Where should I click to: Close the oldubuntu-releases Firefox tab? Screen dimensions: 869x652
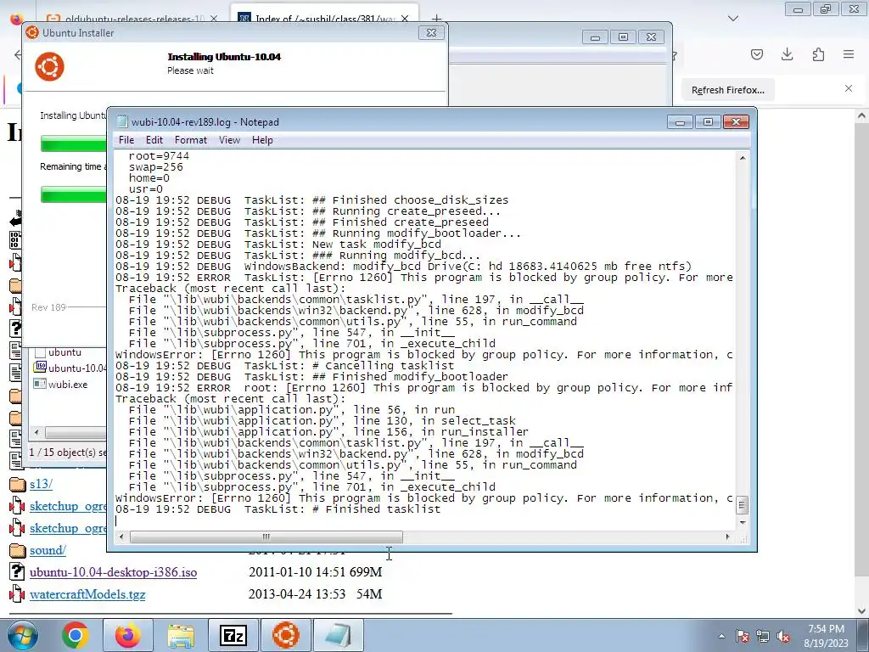click(x=213, y=19)
